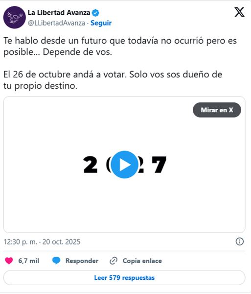Follow the account via Seguir
This screenshot has width=251, height=294.
tap(101, 23)
